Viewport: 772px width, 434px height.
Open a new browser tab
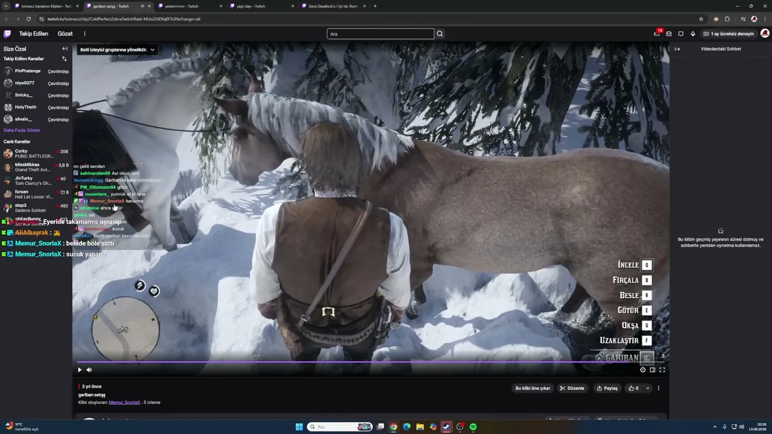pyautogui.click(x=375, y=6)
